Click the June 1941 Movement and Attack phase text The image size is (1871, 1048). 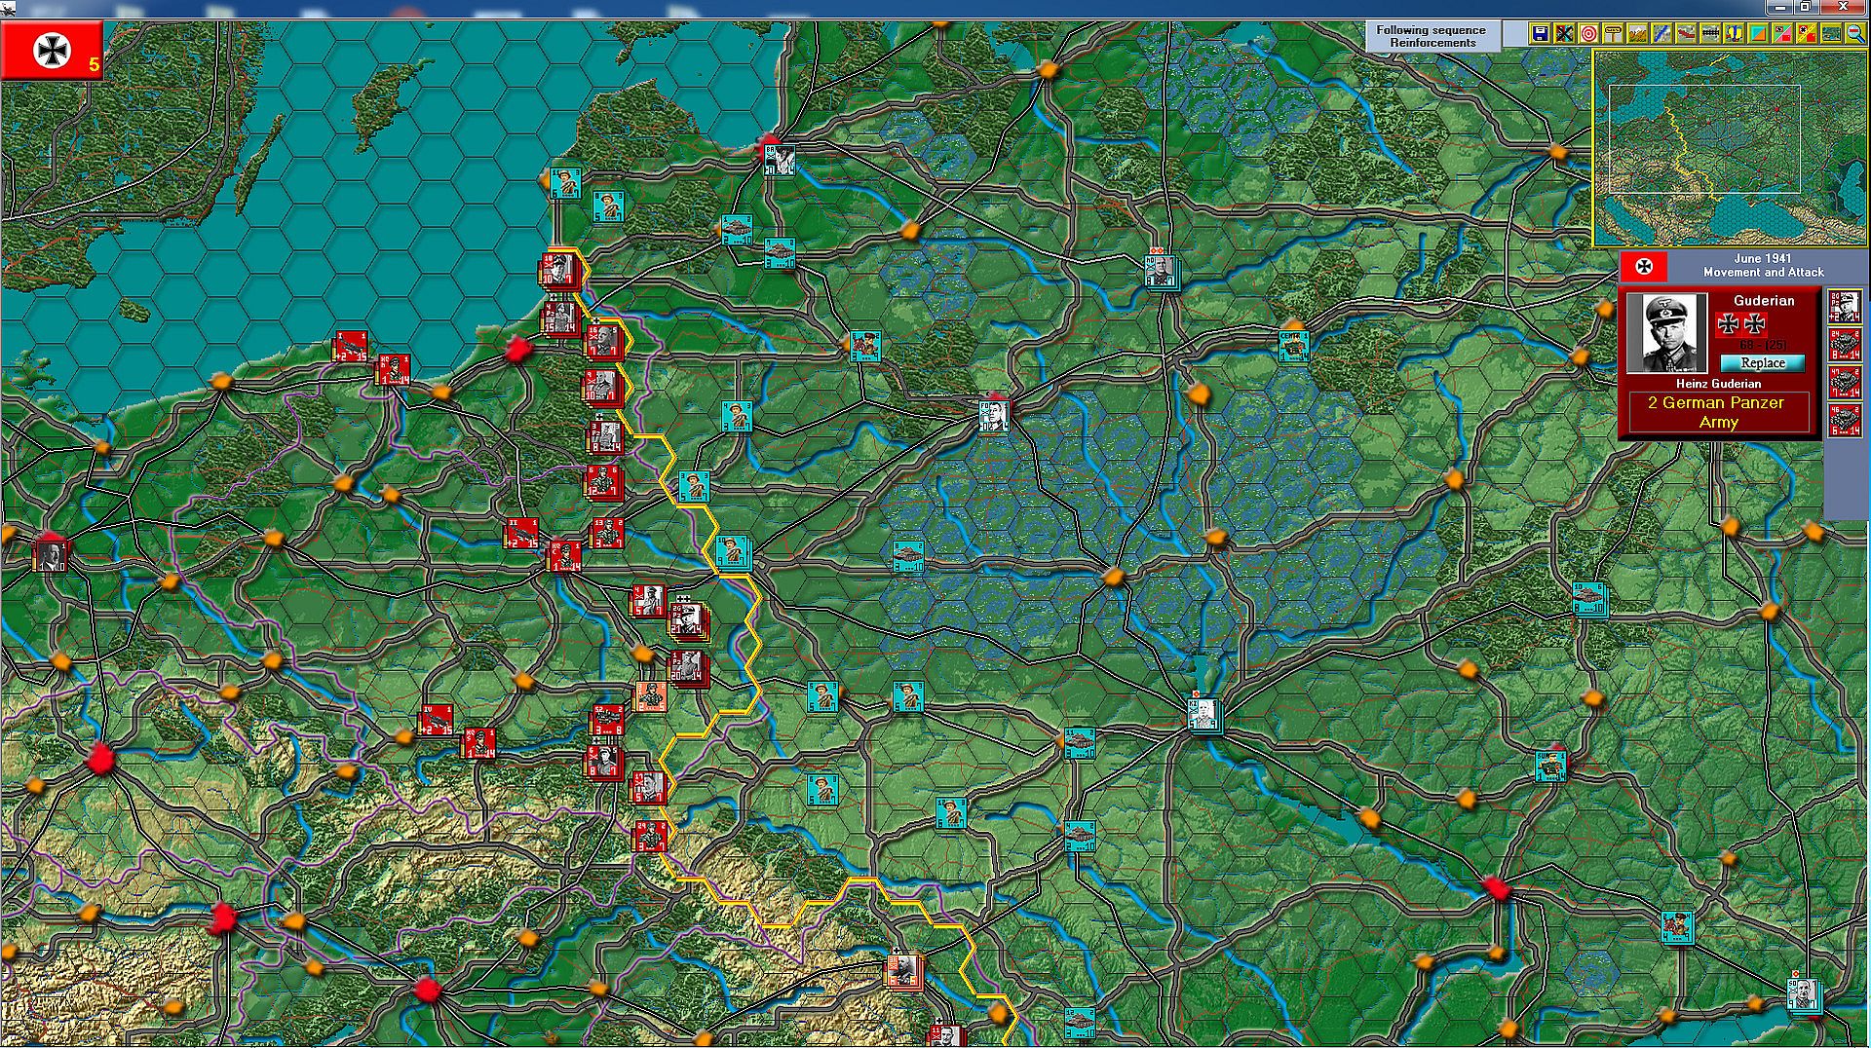coord(1763,265)
